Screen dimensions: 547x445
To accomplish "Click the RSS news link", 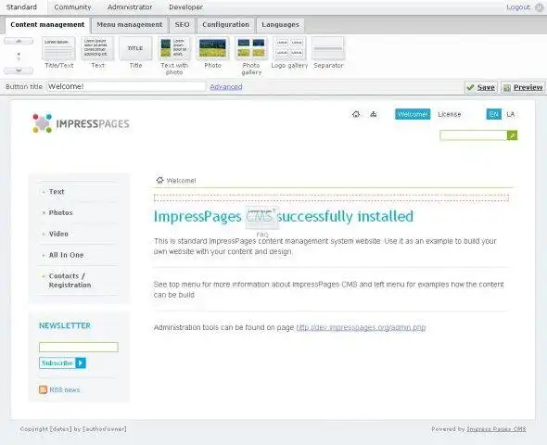I will pos(65,389).
